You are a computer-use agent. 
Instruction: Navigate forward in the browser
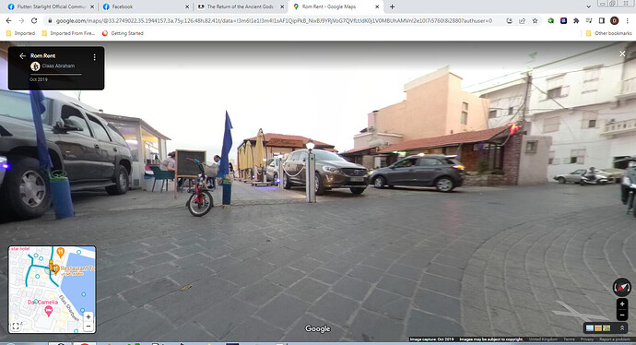point(21,20)
